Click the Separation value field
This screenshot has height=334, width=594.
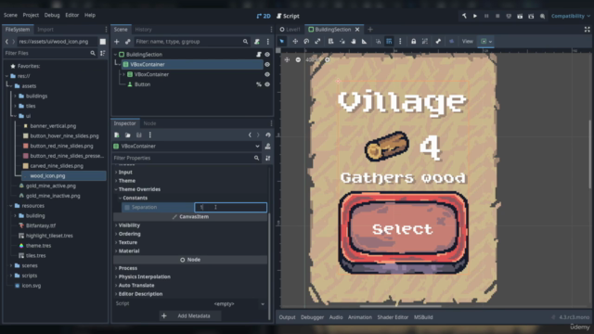231,207
